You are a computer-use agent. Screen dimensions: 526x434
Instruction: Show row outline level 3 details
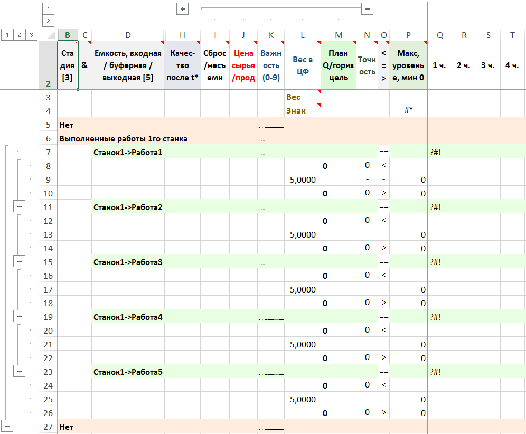coord(32,35)
